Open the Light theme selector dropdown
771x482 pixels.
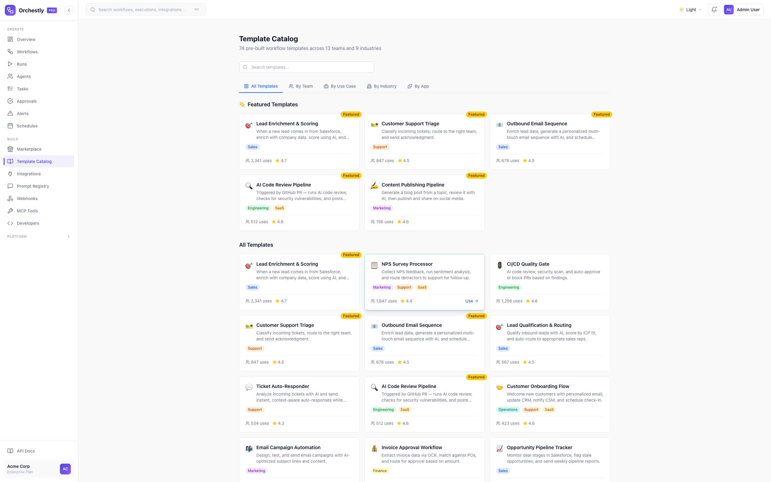(690, 9)
